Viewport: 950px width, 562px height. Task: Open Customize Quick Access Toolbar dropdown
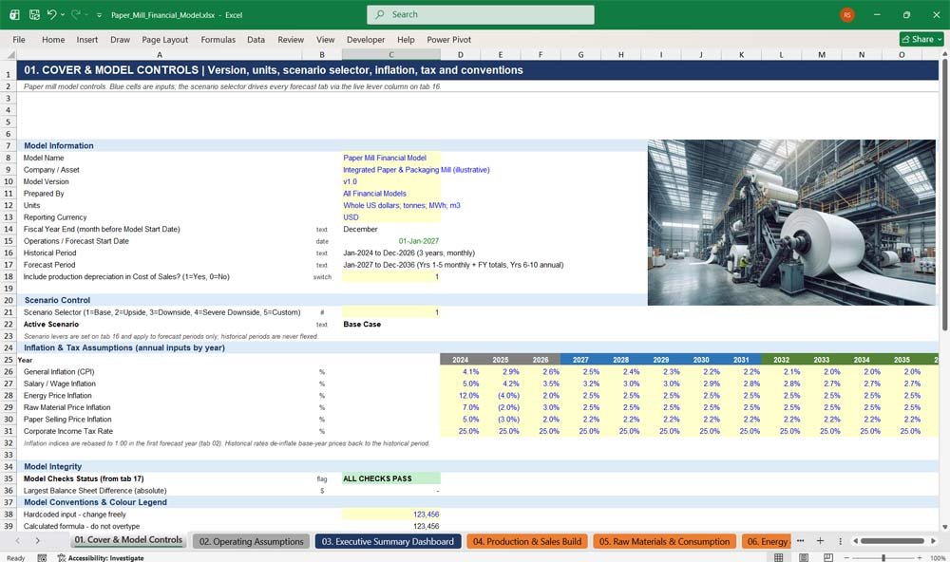100,15
